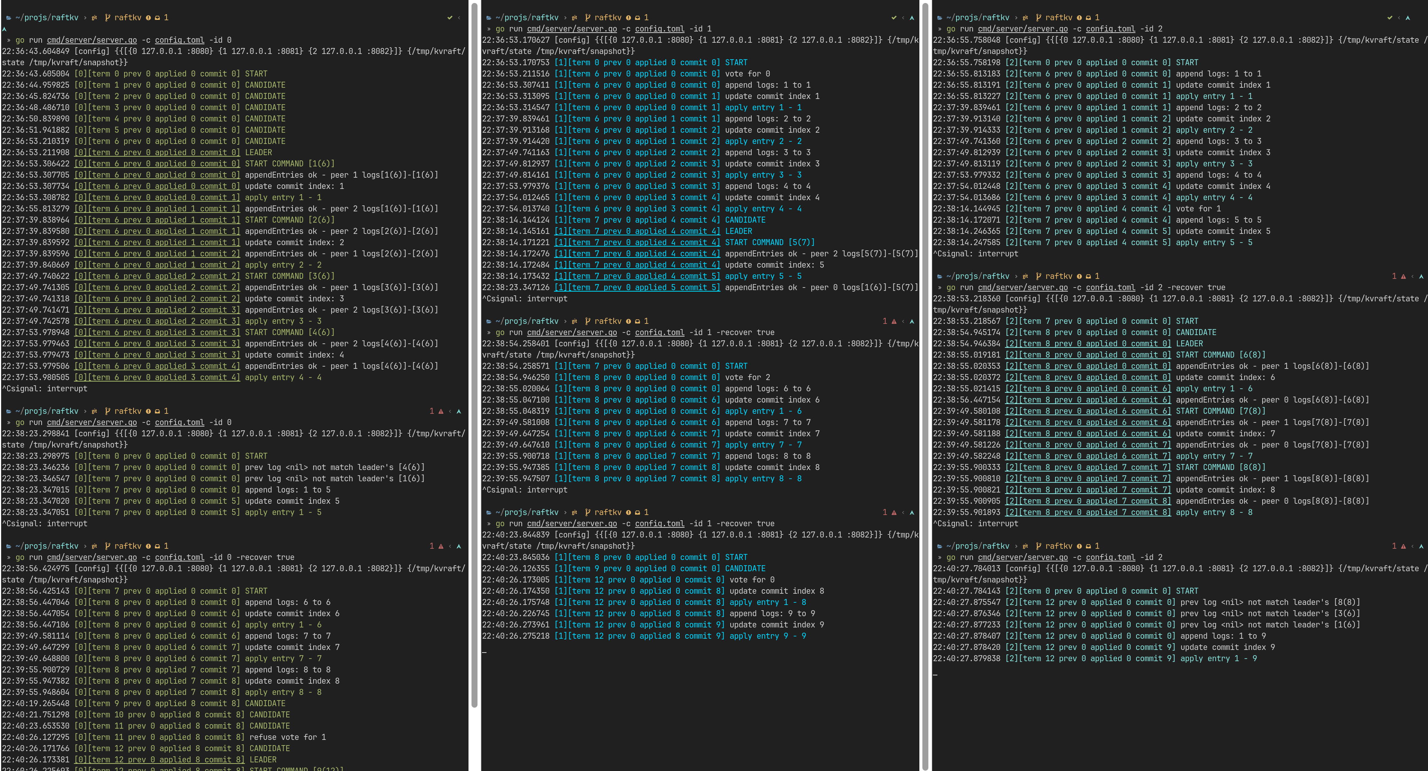Viewport: 1428px width, 771px height.
Task: Open cmd/server/server.go in middle pane's top '-id 1' command
Action: click(x=572, y=29)
